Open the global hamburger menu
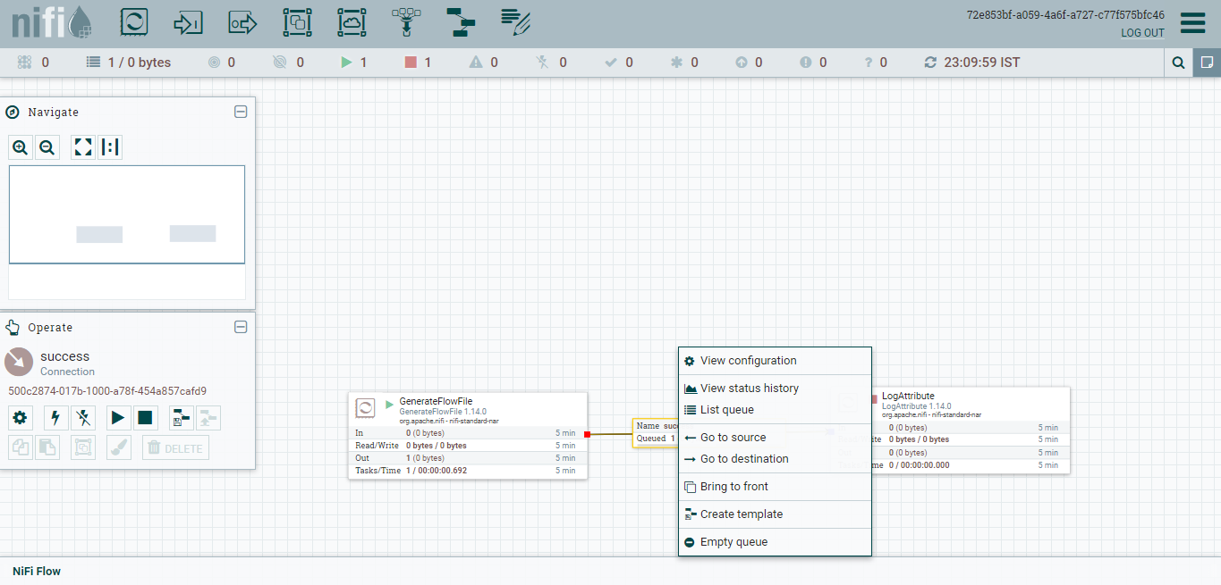Screen dimensions: 1221x585 (x=1192, y=23)
